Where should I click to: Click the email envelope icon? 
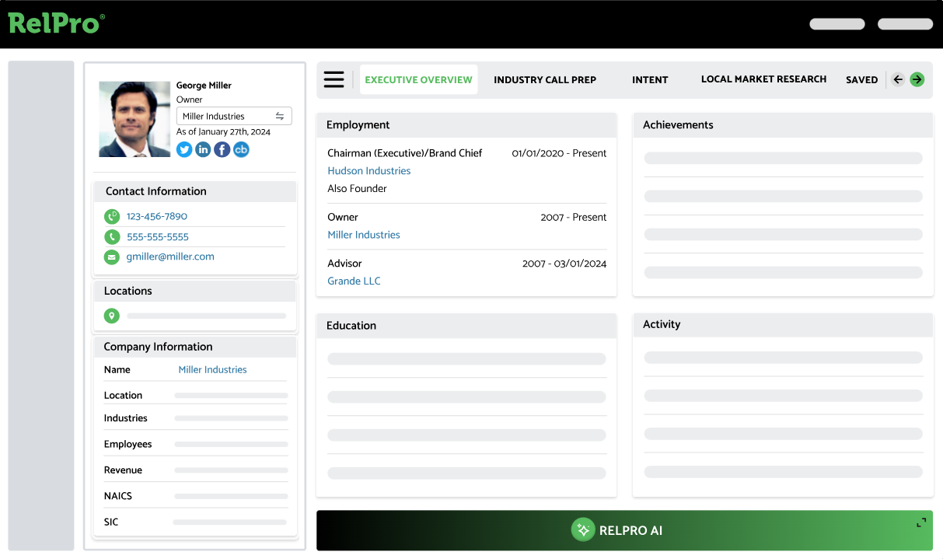click(x=112, y=257)
